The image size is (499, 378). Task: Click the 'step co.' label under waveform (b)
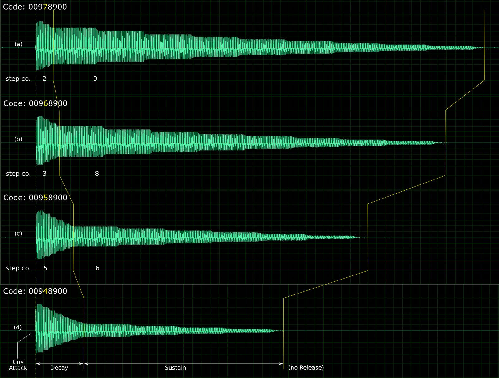[18, 174]
